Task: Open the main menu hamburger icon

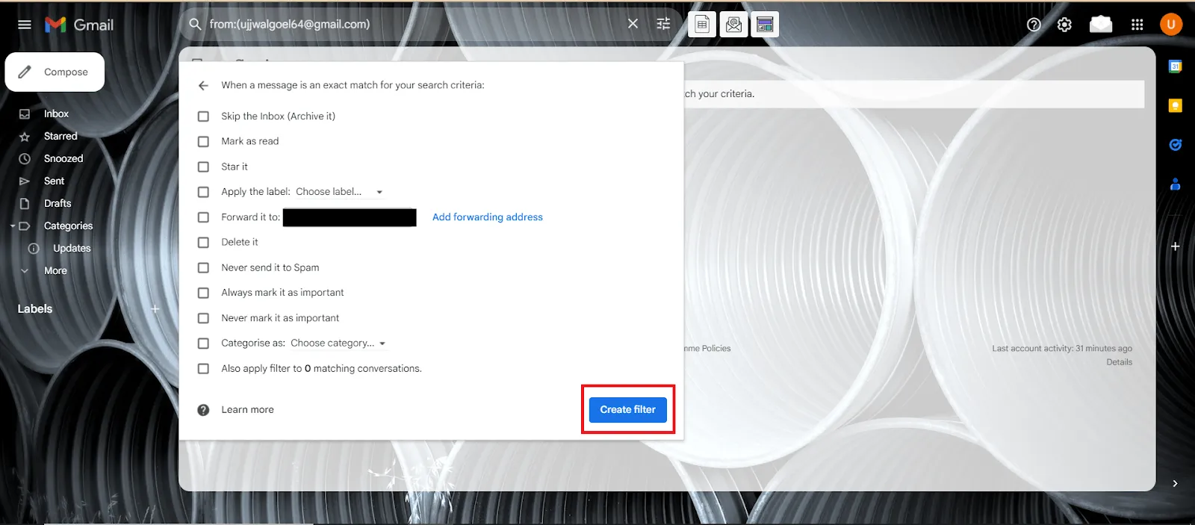Action: pyautogui.click(x=25, y=25)
